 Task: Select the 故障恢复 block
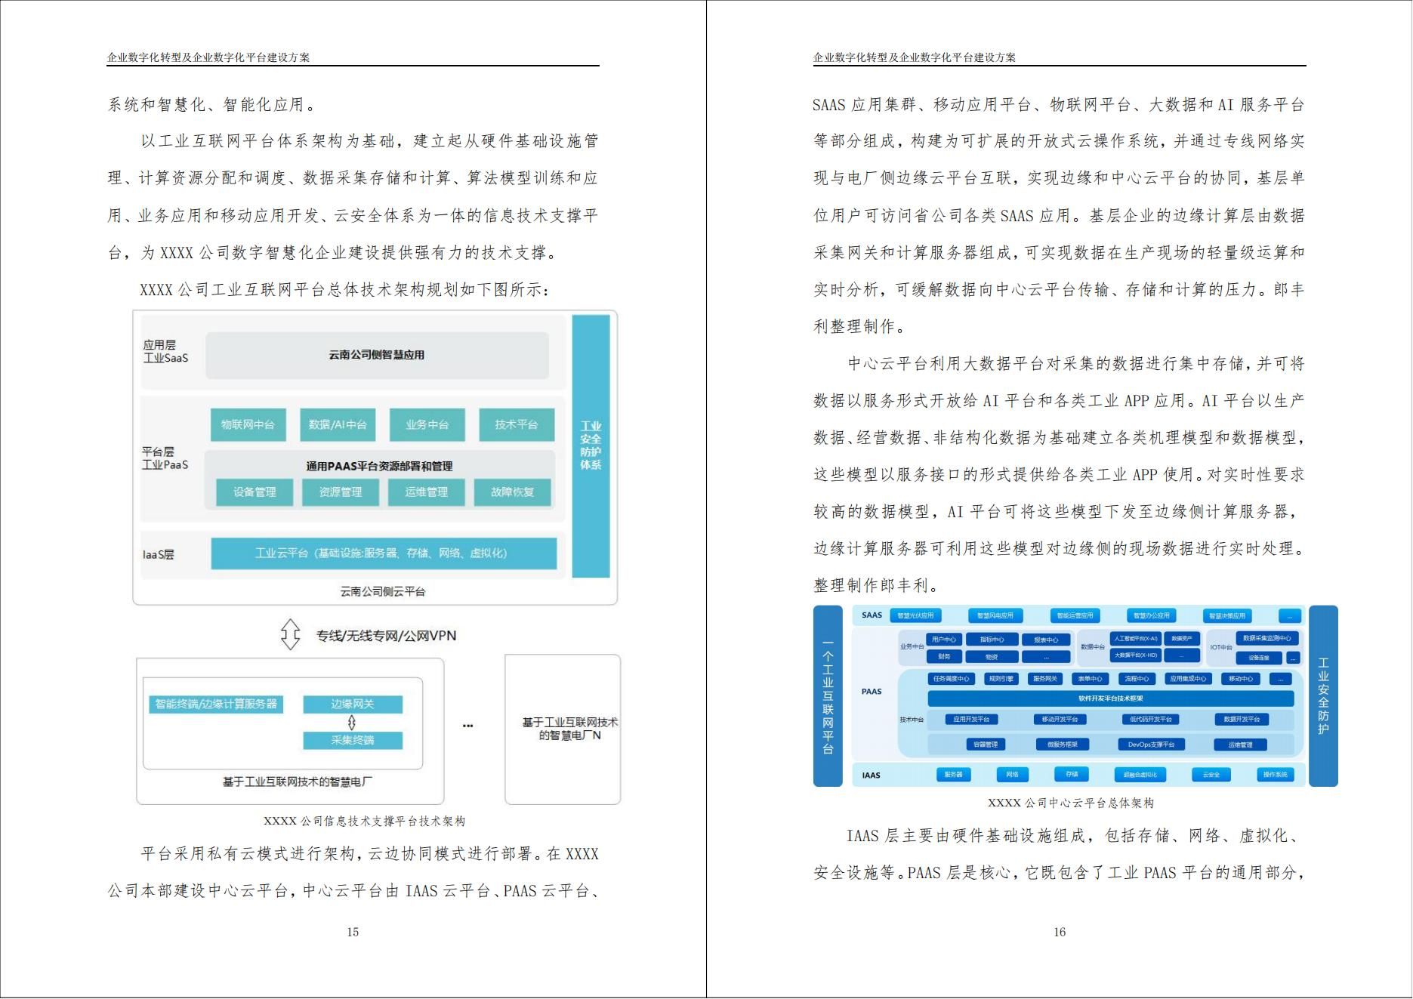click(512, 492)
